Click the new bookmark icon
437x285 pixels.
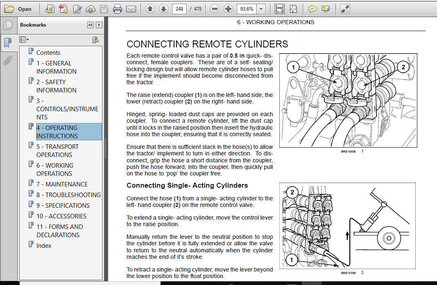pyautogui.click(x=95, y=40)
